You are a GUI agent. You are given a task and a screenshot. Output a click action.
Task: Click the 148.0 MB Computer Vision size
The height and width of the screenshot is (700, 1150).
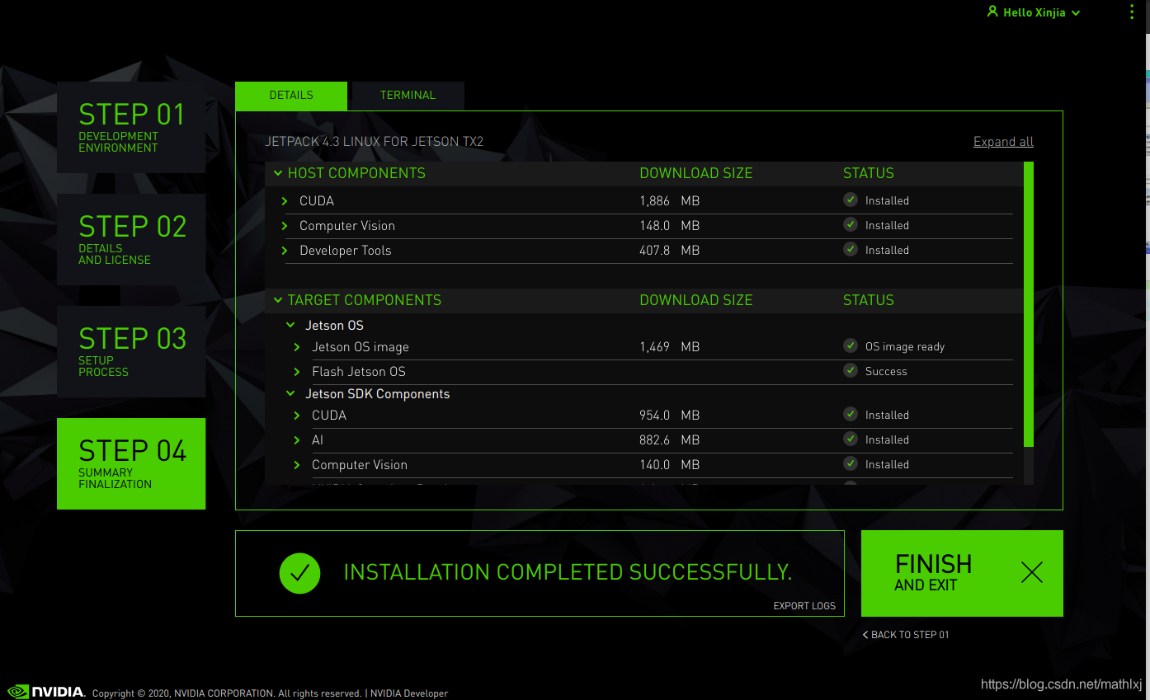coord(670,226)
